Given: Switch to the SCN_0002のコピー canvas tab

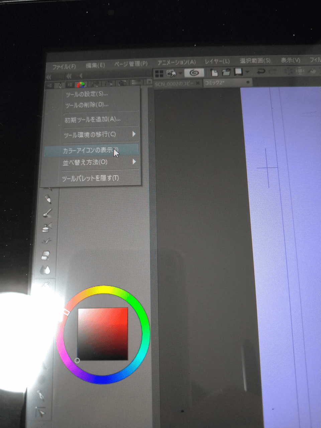Looking at the screenshot, I should [174, 84].
